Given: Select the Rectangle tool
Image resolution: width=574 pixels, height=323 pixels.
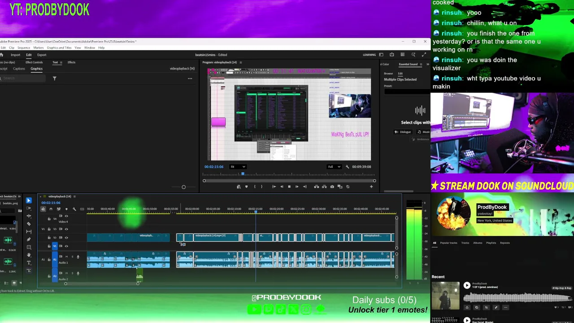Looking at the screenshot, I should coord(29,247).
